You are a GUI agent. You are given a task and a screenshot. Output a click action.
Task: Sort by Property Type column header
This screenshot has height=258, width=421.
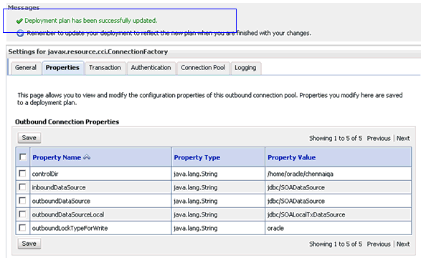pos(197,158)
